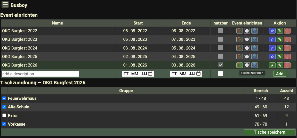Click person icon for OKG Burgfest 2026
This screenshot has width=297, height=138.
pyautogui.click(x=254, y=65)
